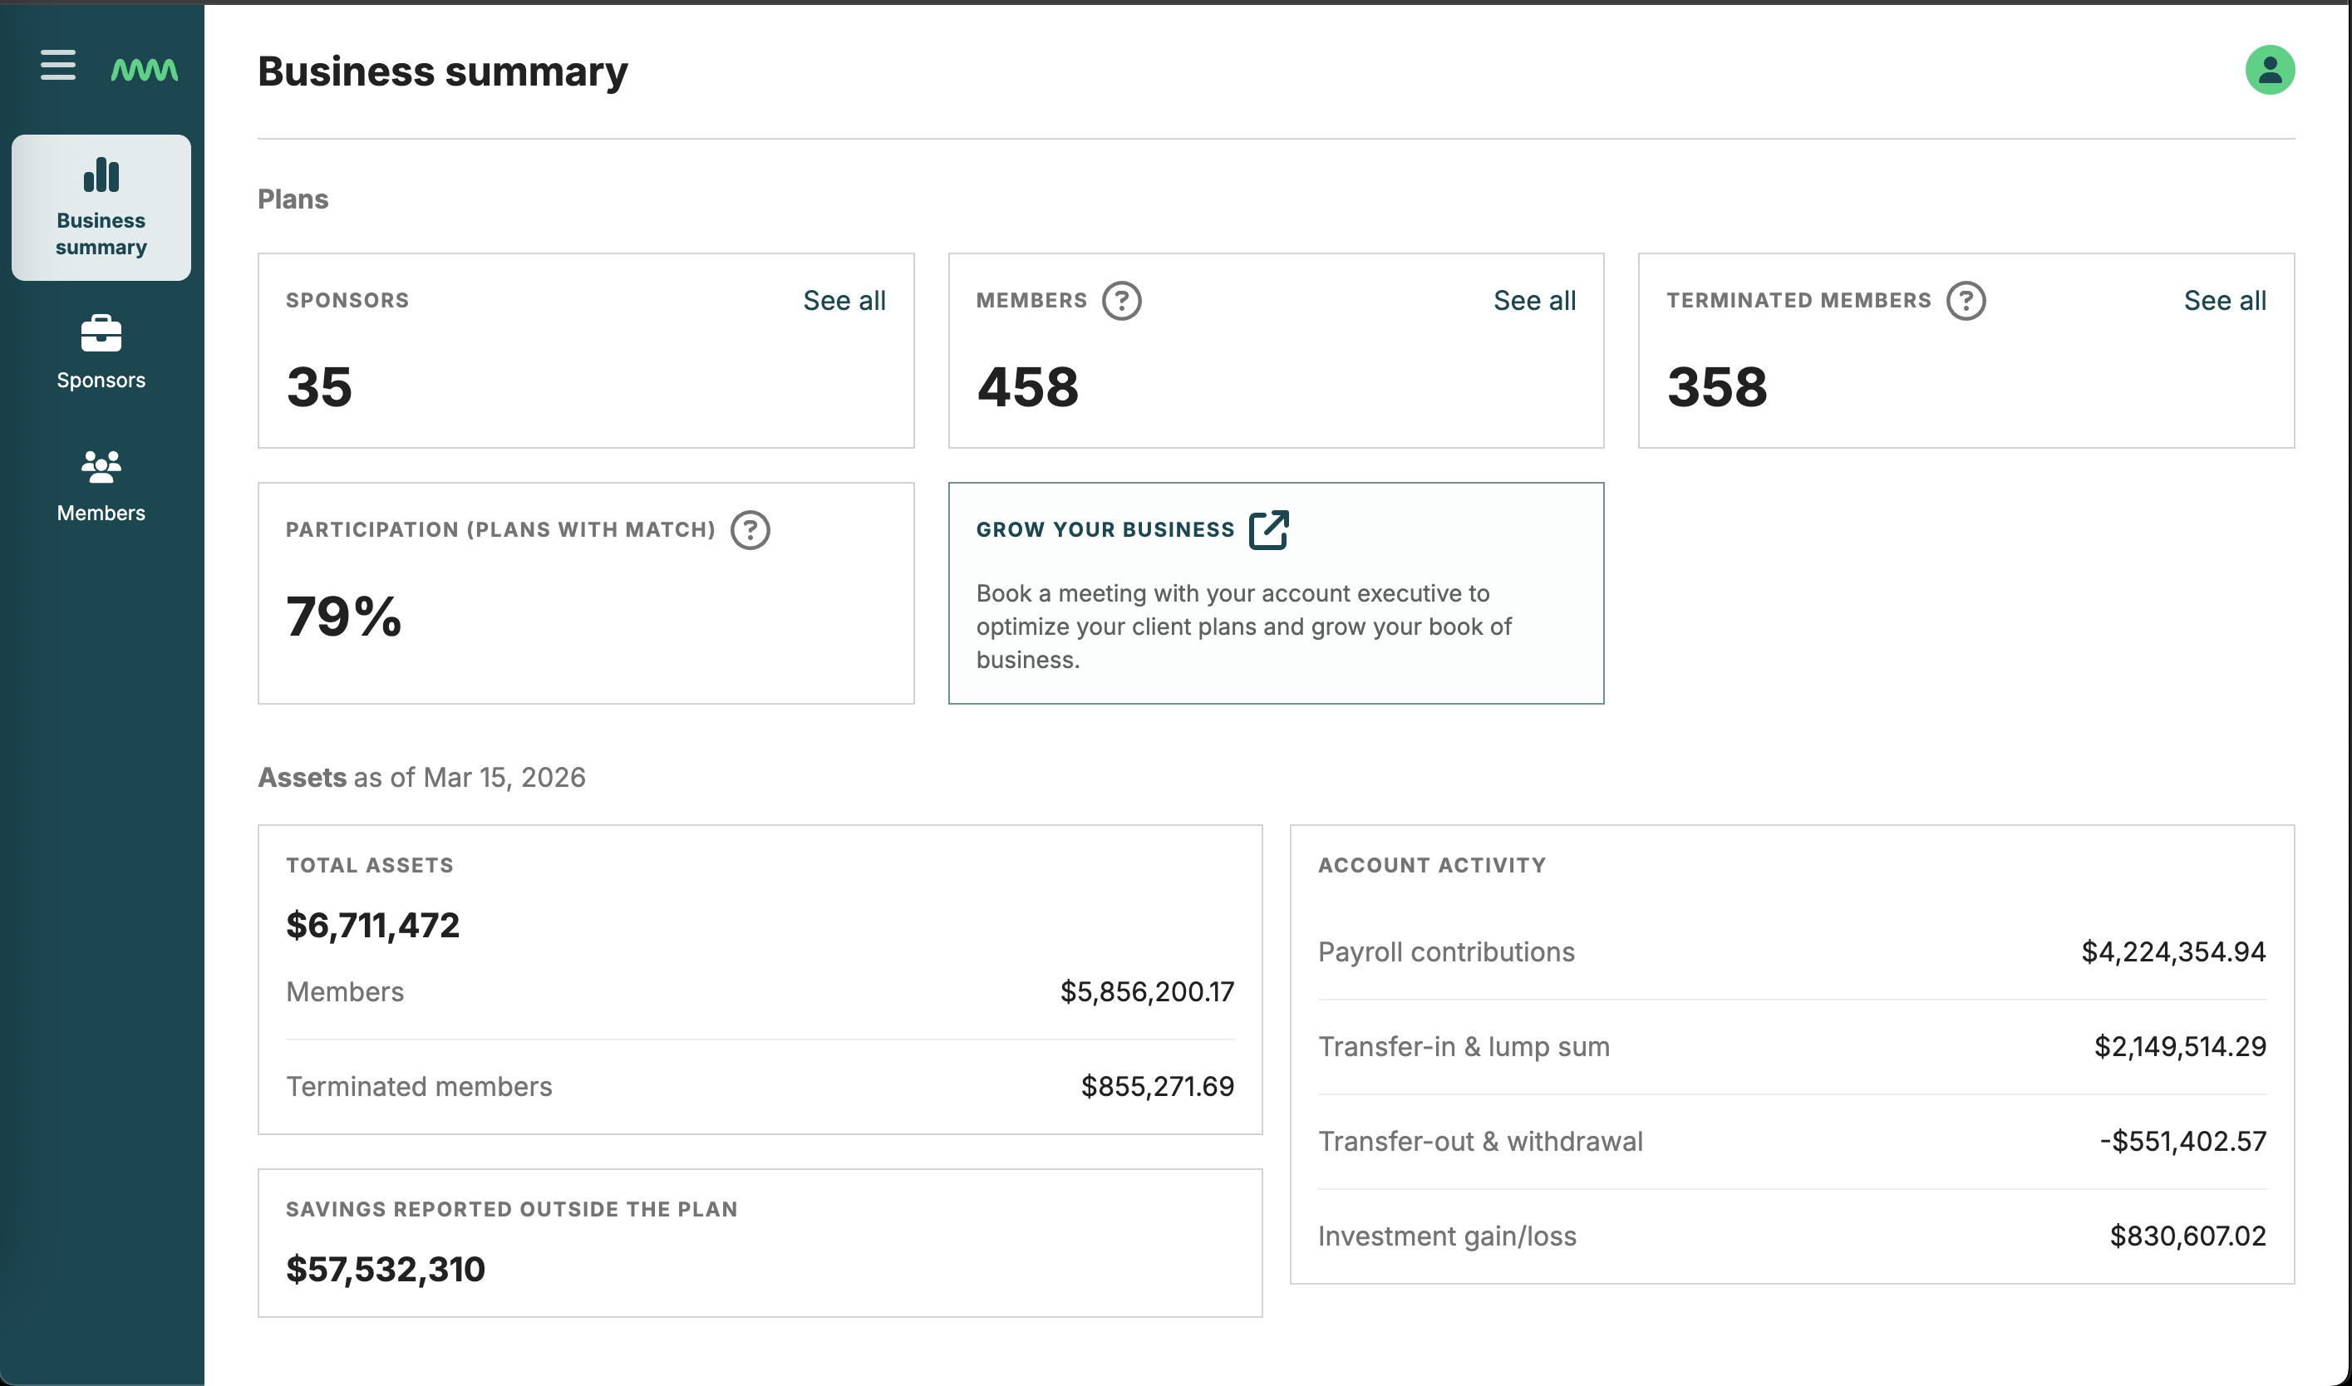Click the Account Activity card title

[1432, 866]
